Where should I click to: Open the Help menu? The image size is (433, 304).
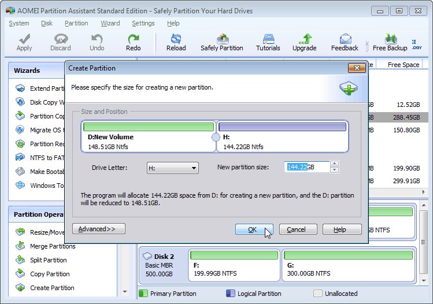coord(173,24)
